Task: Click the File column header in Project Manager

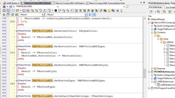Action: [x=150, y=16]
